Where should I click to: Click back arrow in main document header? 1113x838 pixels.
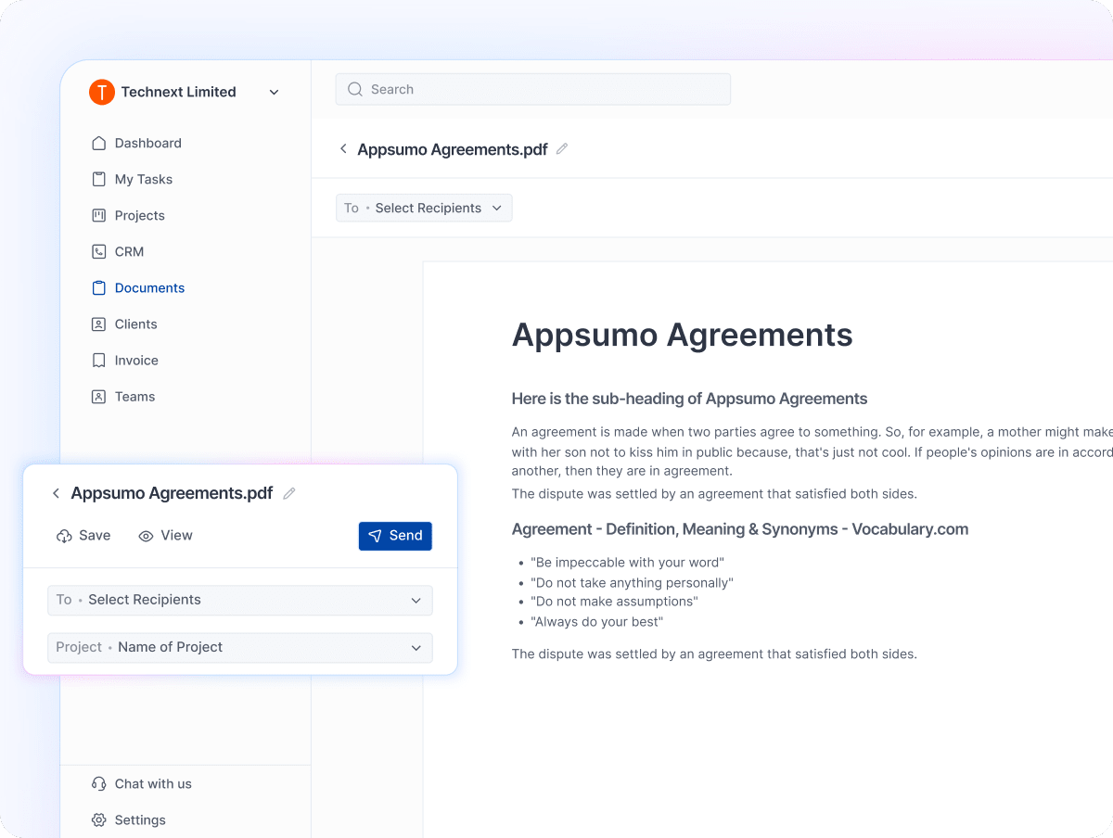(343, 148)
